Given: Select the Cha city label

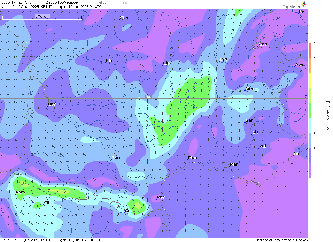Looking at the screenshot, I should [x=124, y=17].
